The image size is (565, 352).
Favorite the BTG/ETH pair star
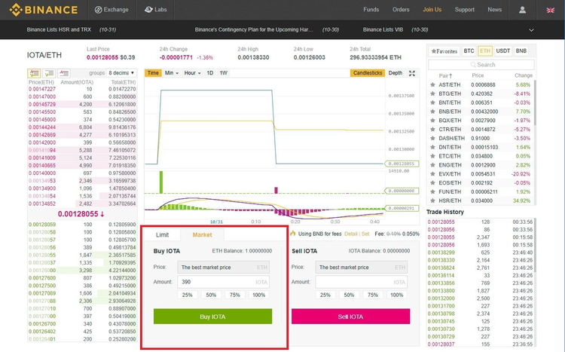(432, 93)
